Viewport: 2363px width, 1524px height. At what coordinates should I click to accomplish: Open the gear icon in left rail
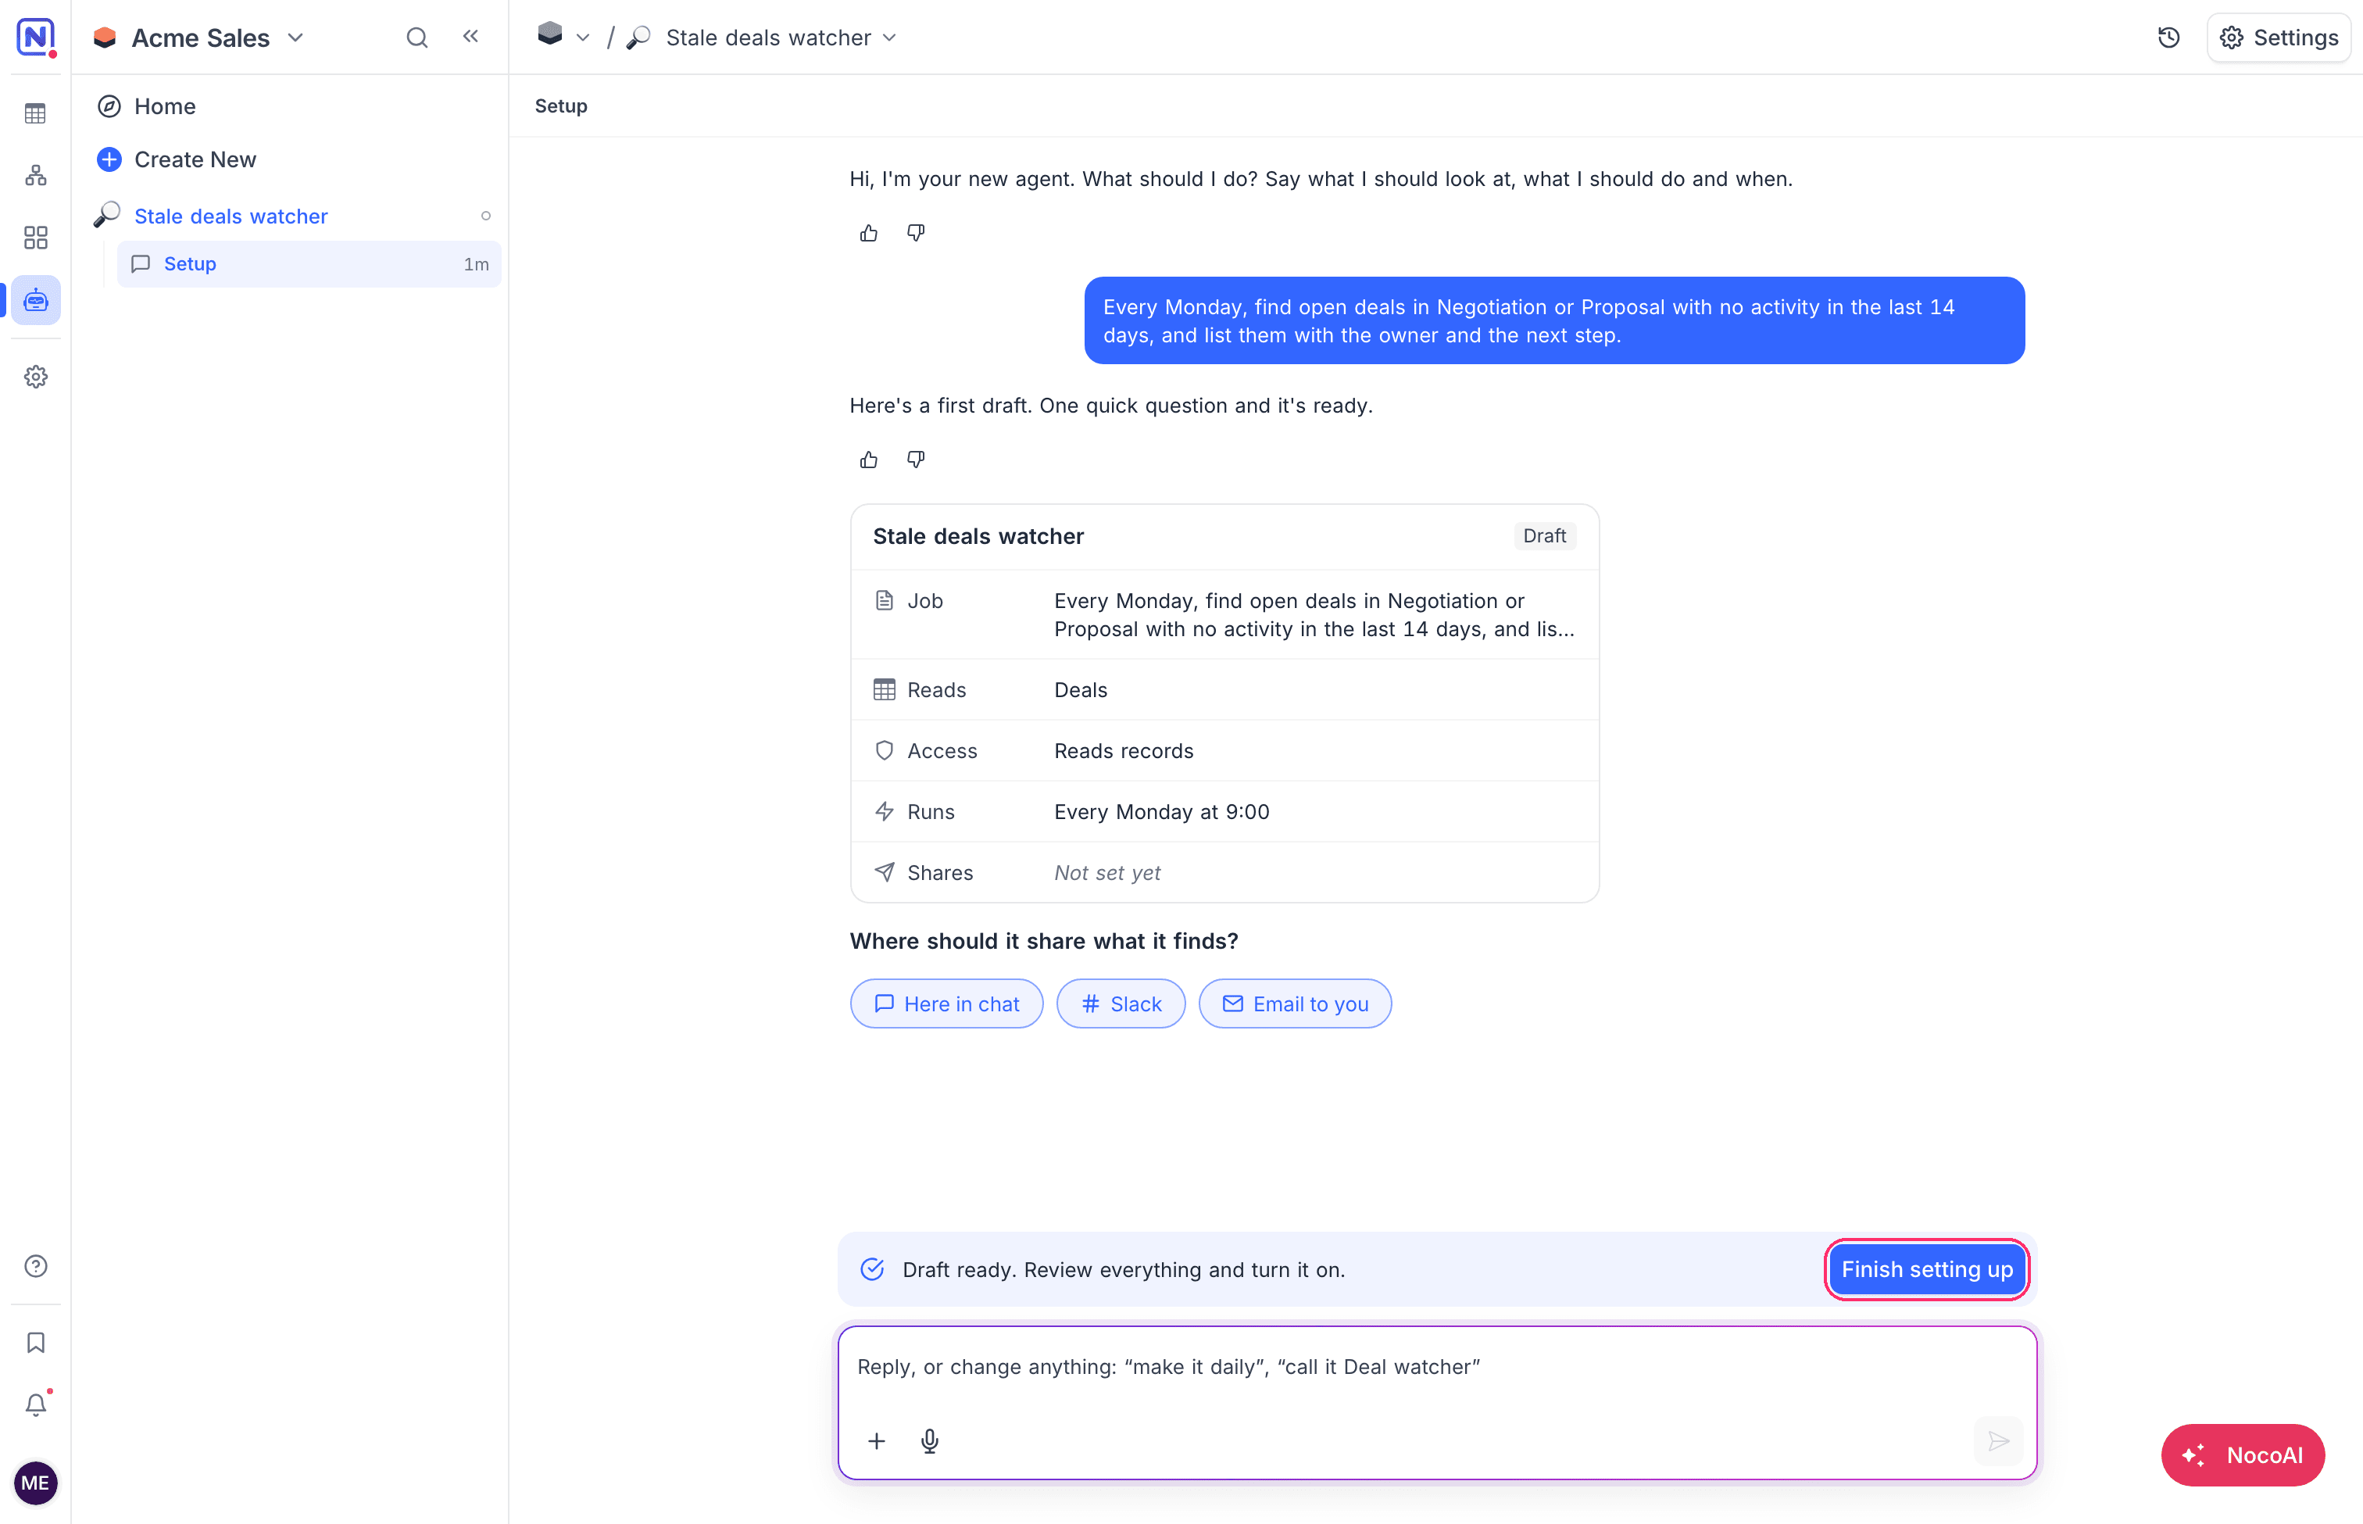[x=36, y=377]
